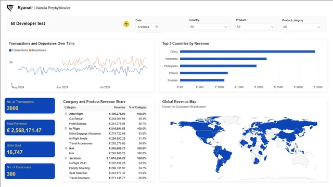Click the Ryanair harp logo
The width and height of the screenshot is (333, 187).
click(x=10, y=8)
